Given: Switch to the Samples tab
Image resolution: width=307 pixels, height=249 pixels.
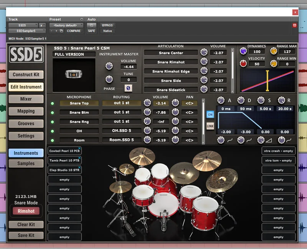Looking at the screenshot, I should point(26,163).
